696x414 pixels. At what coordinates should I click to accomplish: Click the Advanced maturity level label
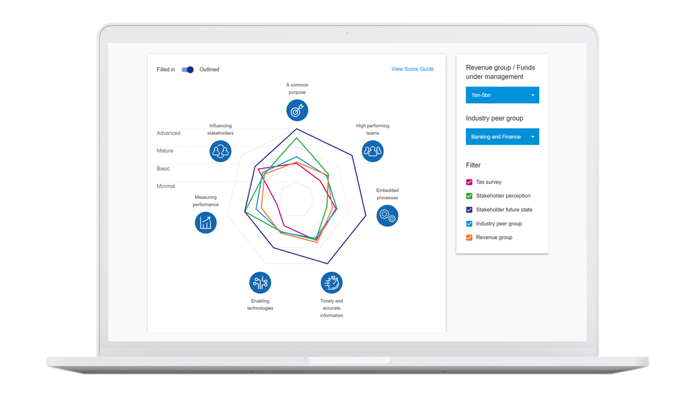click(x=169, y=133)
